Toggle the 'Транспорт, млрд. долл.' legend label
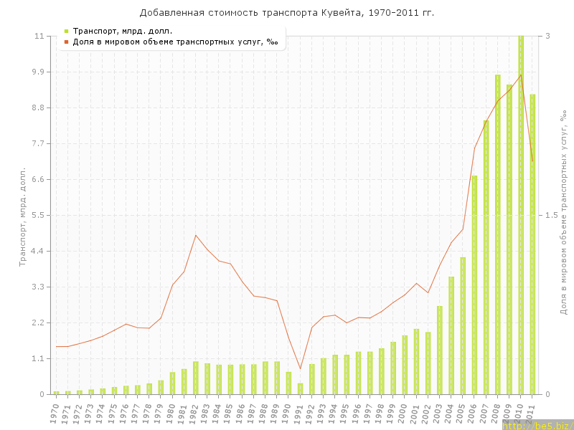This screenshot has width=574, height=430. (123, 31)
